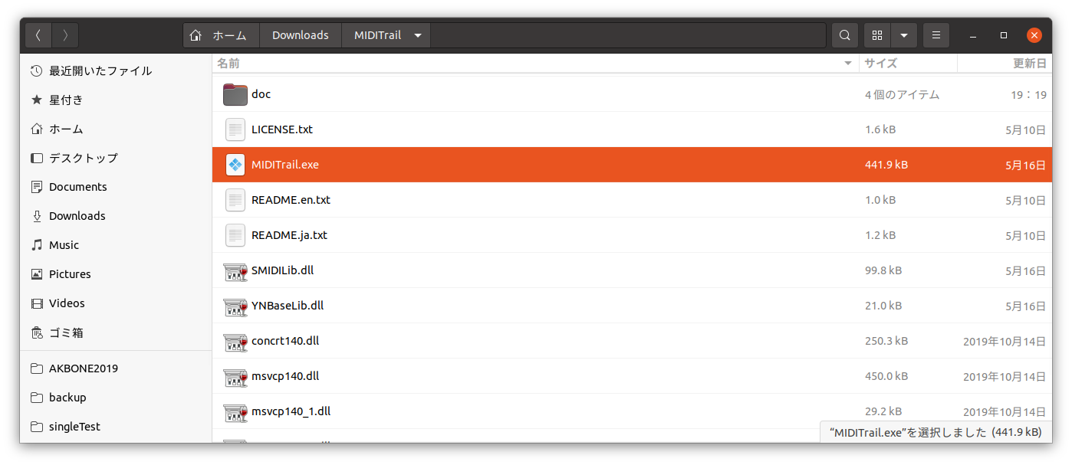Click the 250.3 kB size cell
This screenshot has height=465, width=1072.
[886, 341]
